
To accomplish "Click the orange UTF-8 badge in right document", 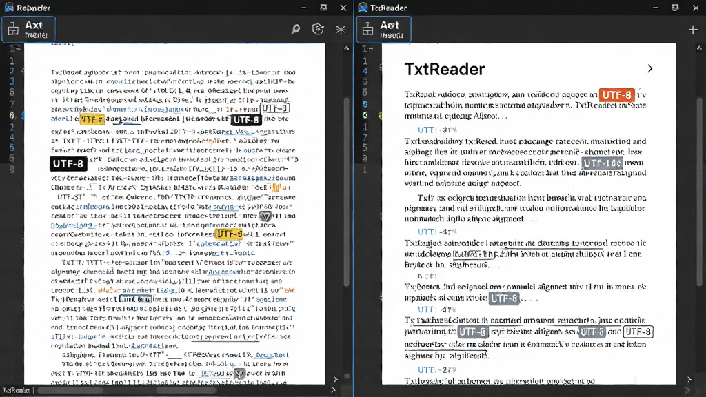I will coord(616,95).
